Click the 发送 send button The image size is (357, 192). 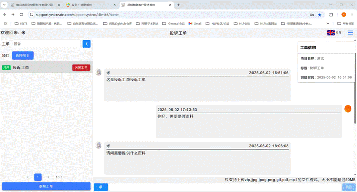(x=349, y=187)
